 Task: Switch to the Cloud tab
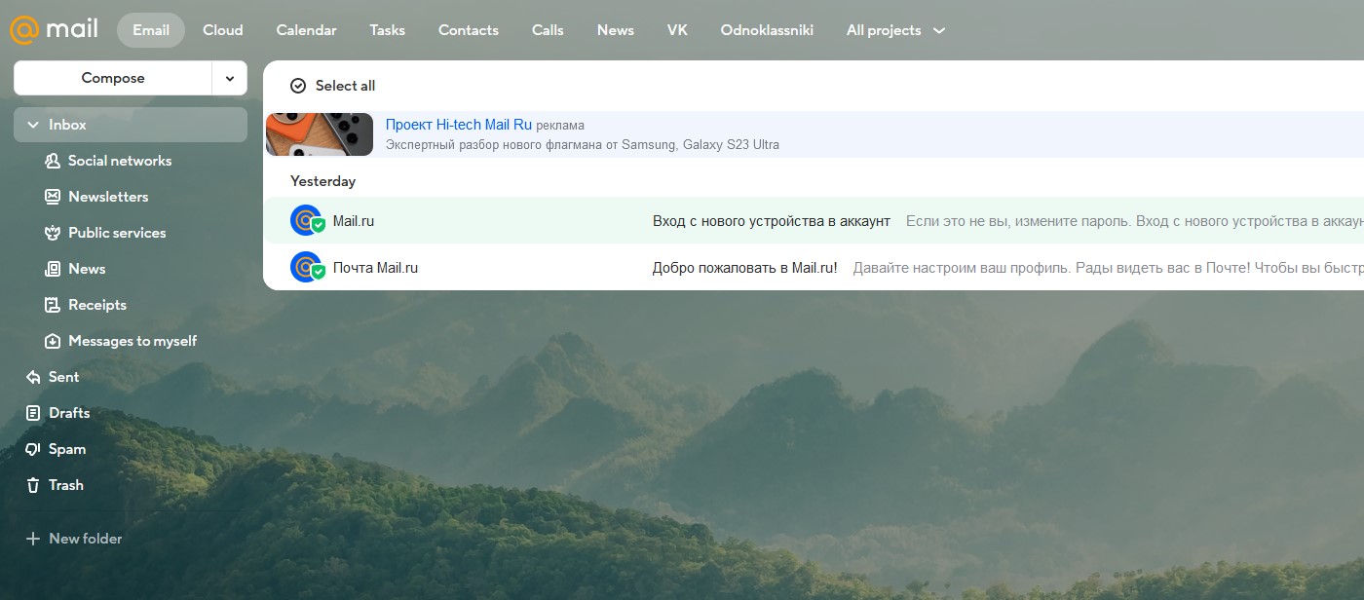pos(222,30)
